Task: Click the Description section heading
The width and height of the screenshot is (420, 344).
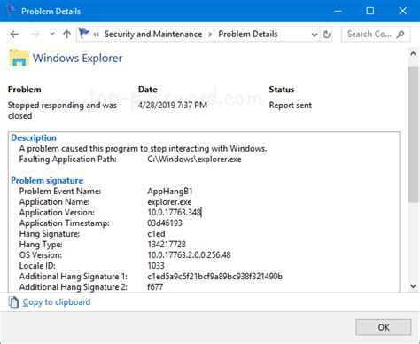Action: click(x=34, y=137)
